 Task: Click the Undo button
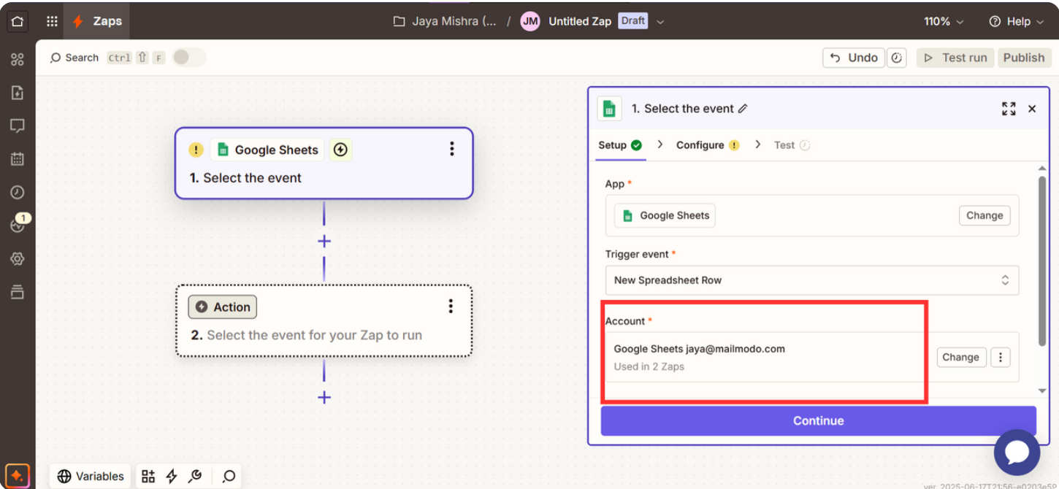[854, 58]
